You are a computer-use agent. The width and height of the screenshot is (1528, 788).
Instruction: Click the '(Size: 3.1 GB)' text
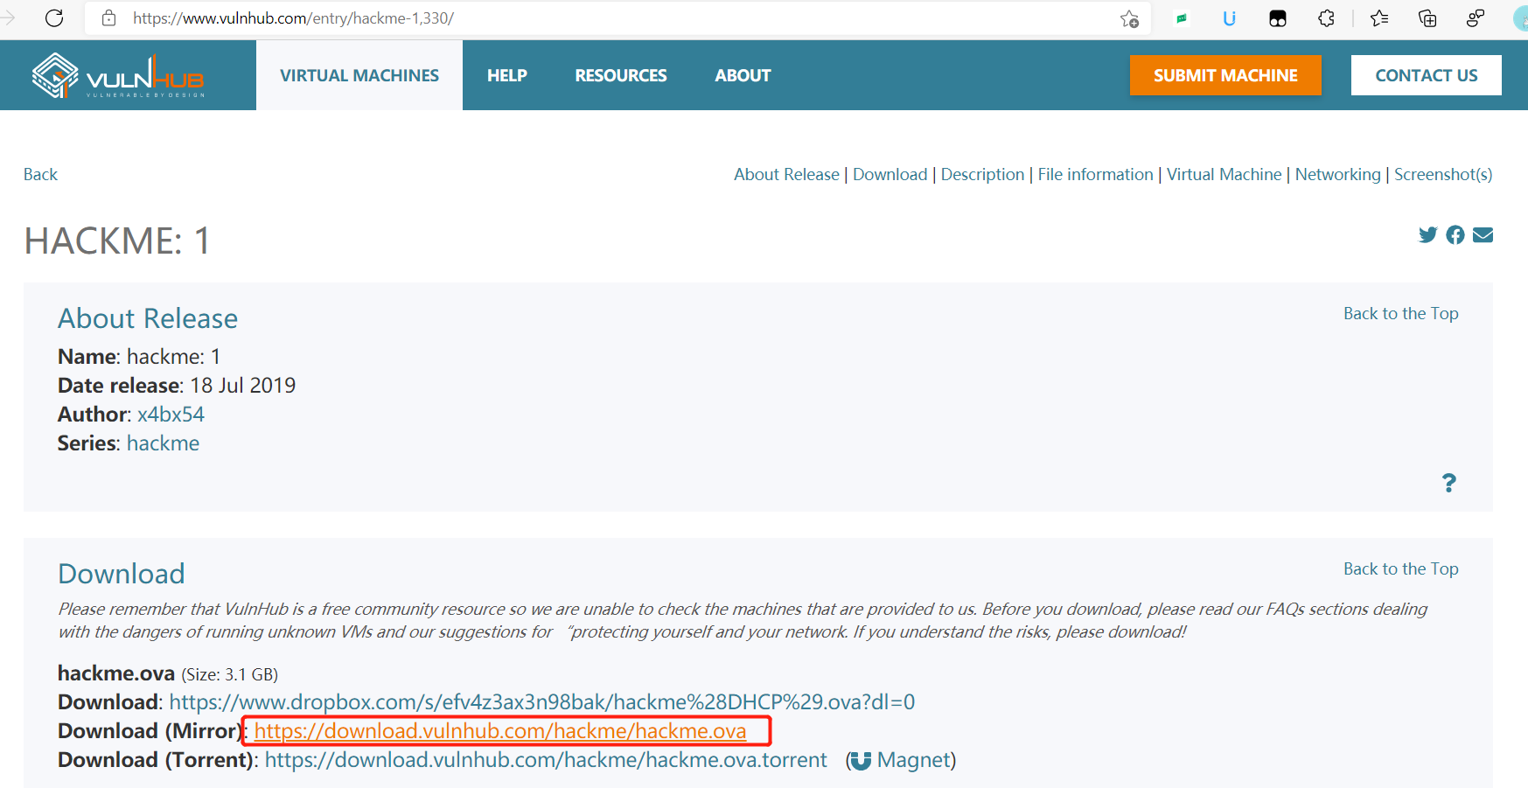(x=230, y=674)
